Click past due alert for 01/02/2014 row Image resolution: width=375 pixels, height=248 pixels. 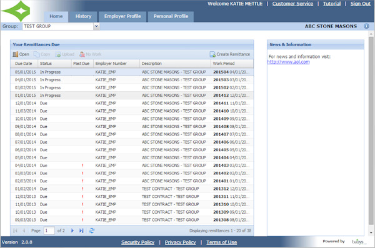82,189
